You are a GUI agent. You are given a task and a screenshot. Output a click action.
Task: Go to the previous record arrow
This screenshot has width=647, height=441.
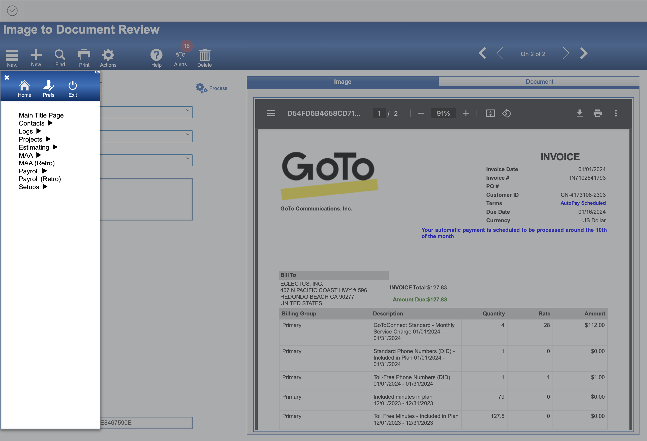point(500,53)
